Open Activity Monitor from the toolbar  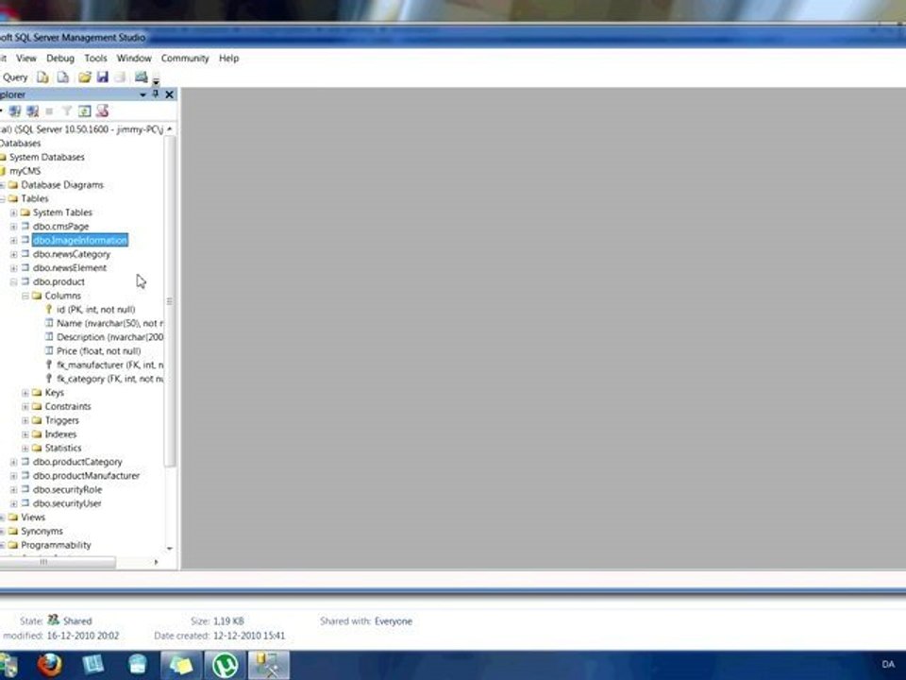coord(141,76)
